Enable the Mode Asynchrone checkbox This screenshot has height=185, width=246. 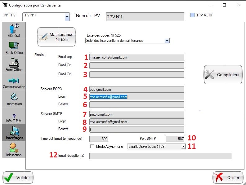point(92,147)
